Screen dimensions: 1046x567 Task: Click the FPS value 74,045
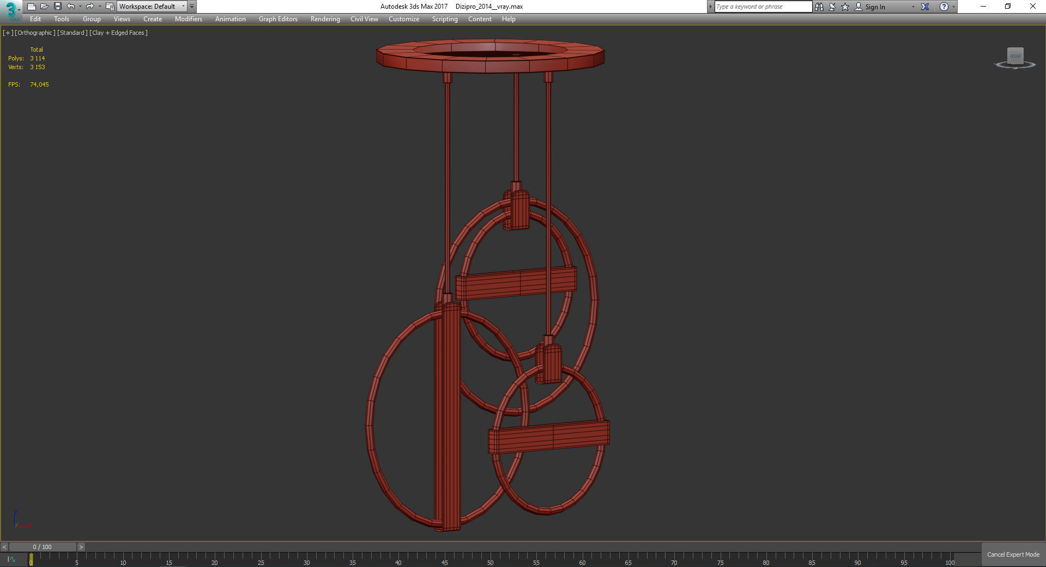tap(39, 84)
